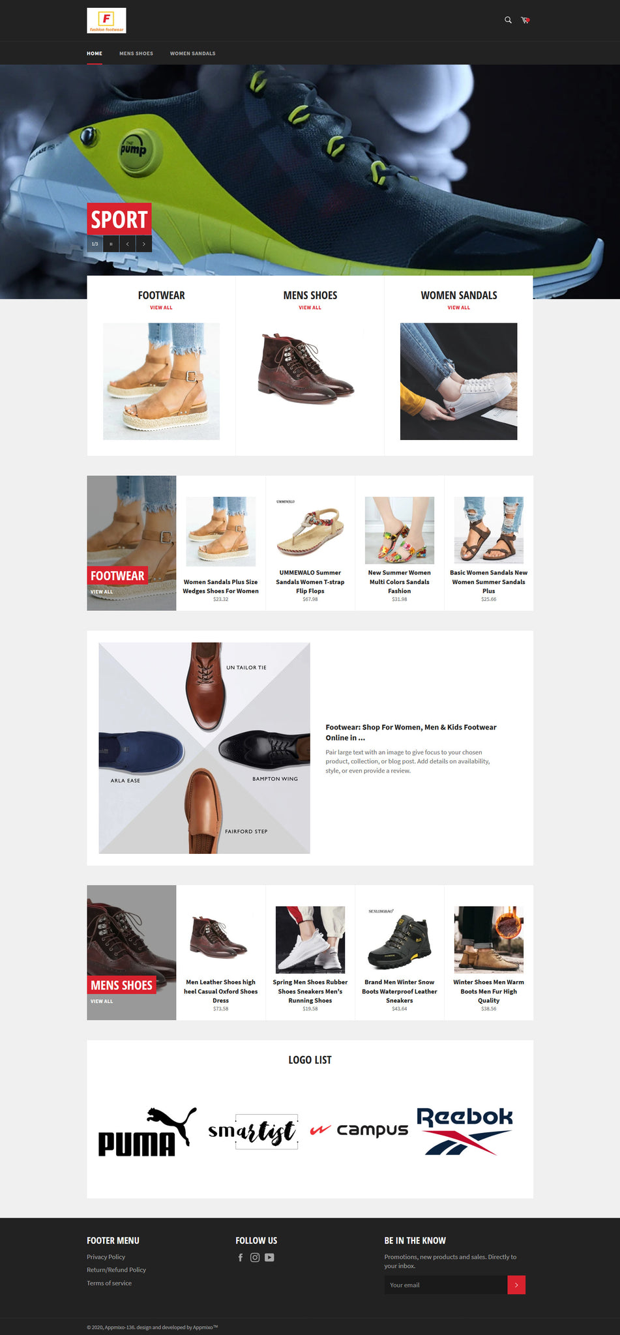The width and height of the screenshot is (620, 1335).
Task: Open the search magnifier icon
Action: click(508, 20)
